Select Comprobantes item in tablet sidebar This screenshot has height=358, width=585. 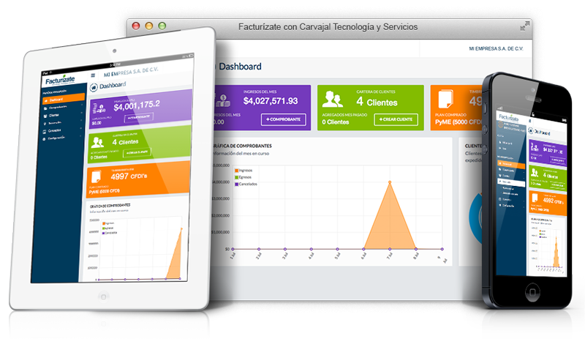point(58,107)
